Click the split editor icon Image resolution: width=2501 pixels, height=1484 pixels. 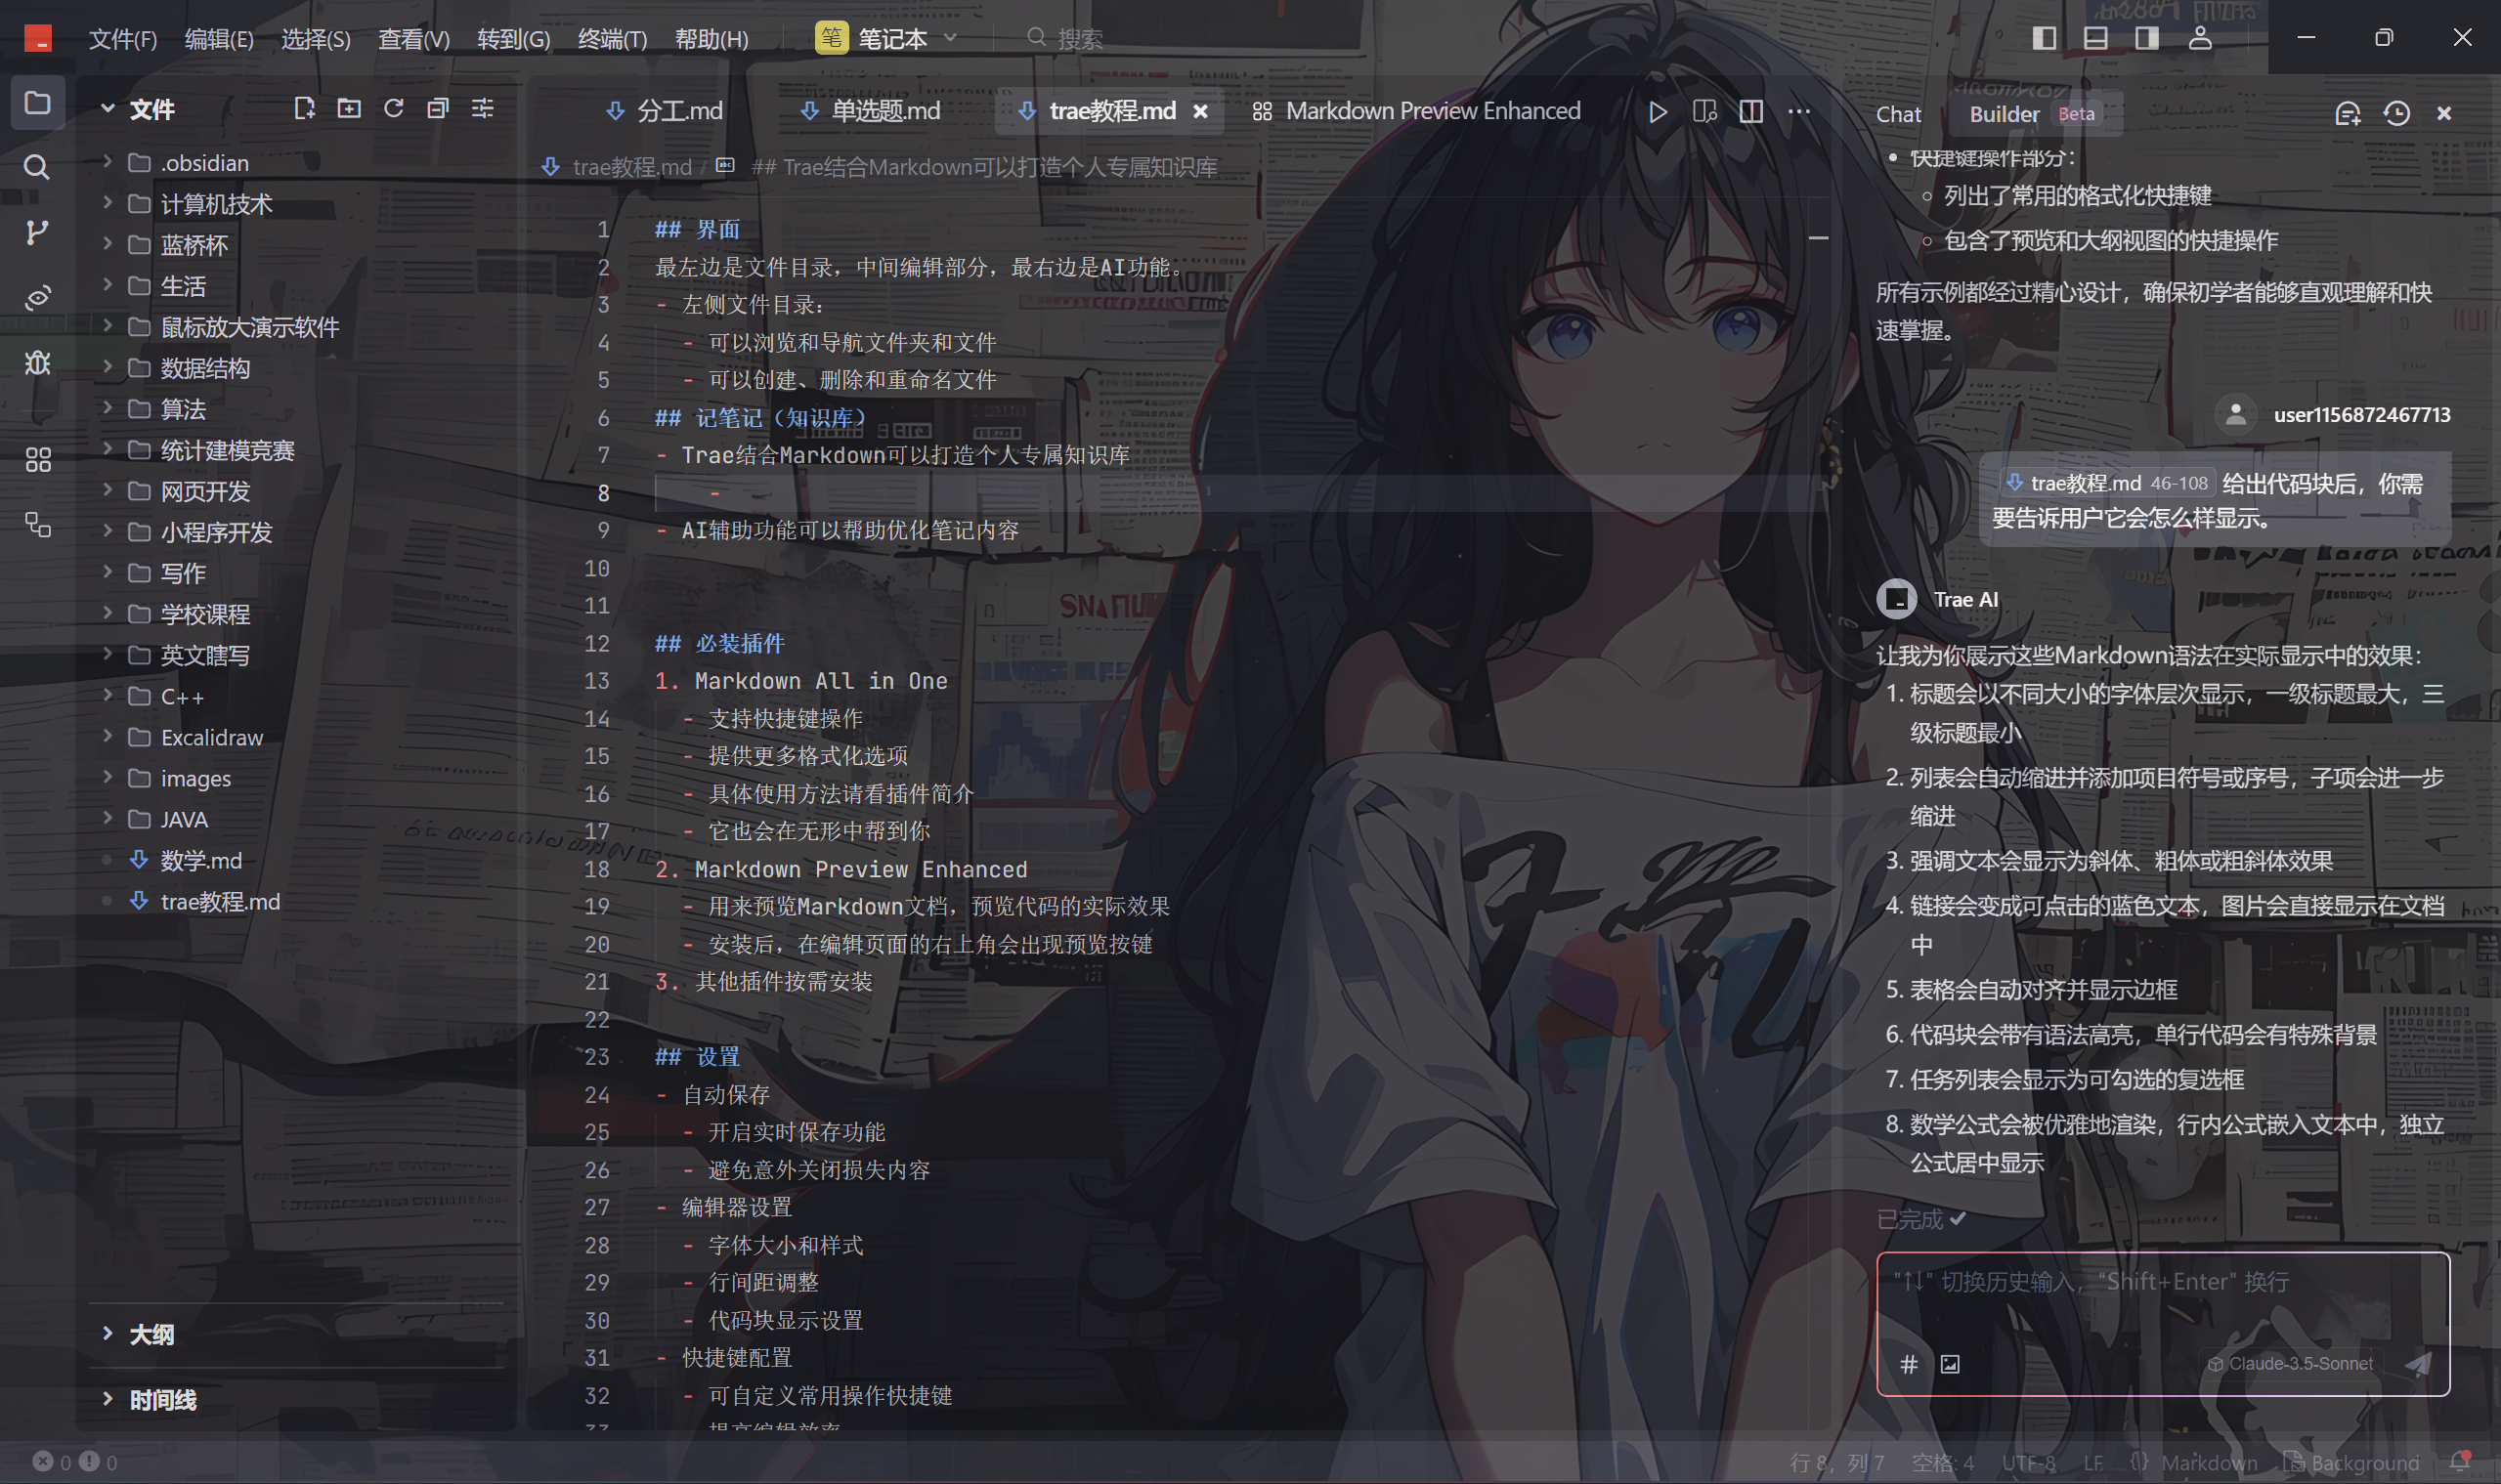(1750, 111)
